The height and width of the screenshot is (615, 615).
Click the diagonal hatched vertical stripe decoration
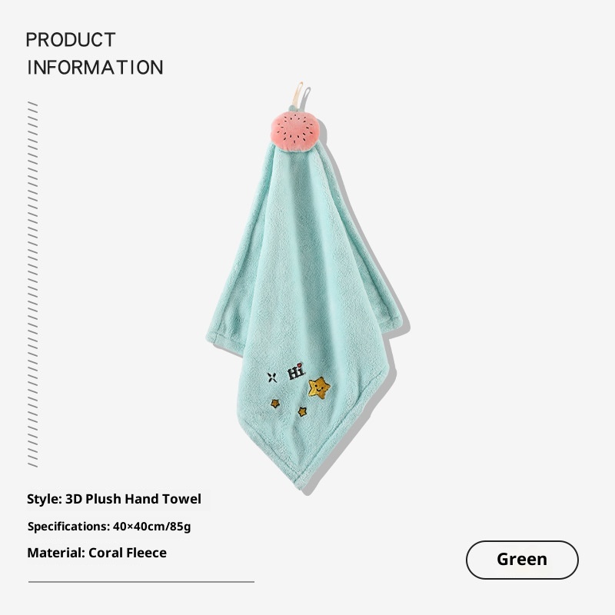coord(33,284)
